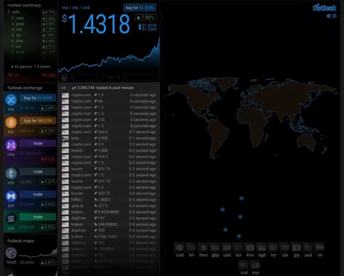Image resolution: width=344 pixels, height=276 pixels.
Task: Select the krw currency flag
Action: click(x=250, y=247)
